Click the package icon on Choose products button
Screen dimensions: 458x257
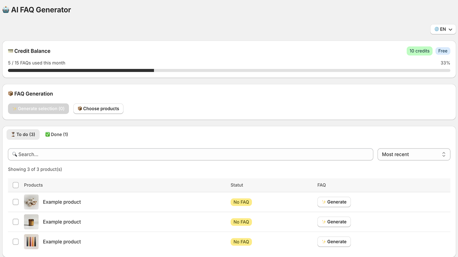[80, 109]
